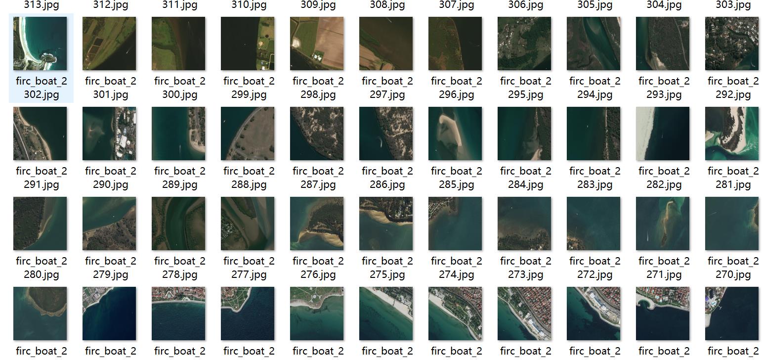Click firc_boat_2282.jpg beach image
762x360 pixels.
click(663, 134)
